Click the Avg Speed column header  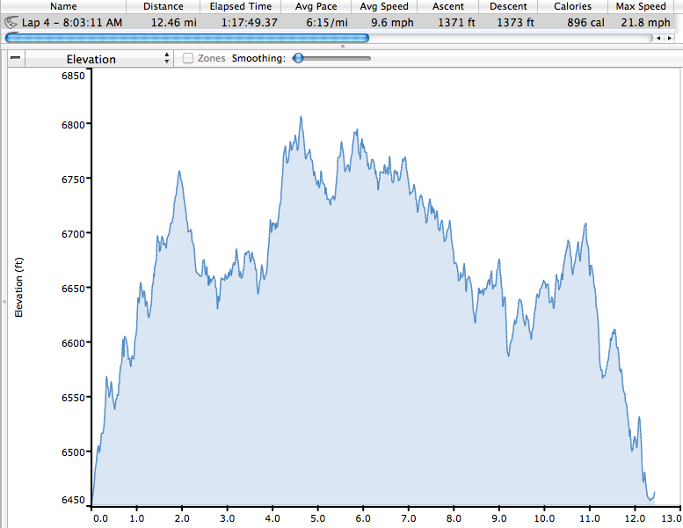pyautogui.click(x=384, y=6)
